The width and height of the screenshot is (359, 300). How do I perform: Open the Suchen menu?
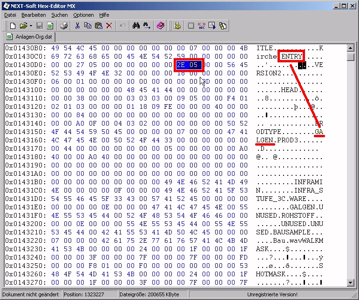coord(59,15)
